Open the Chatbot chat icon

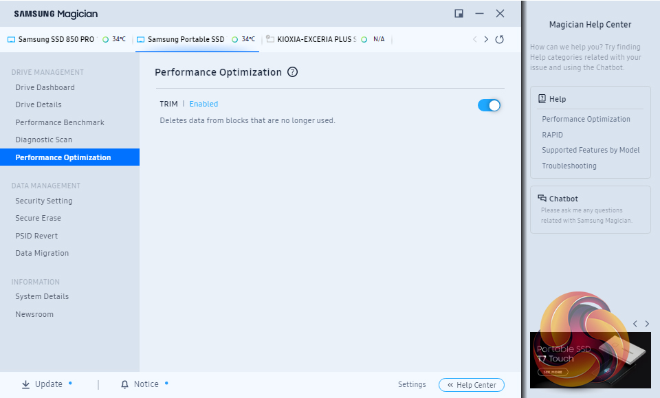click(x=542, y=198)
